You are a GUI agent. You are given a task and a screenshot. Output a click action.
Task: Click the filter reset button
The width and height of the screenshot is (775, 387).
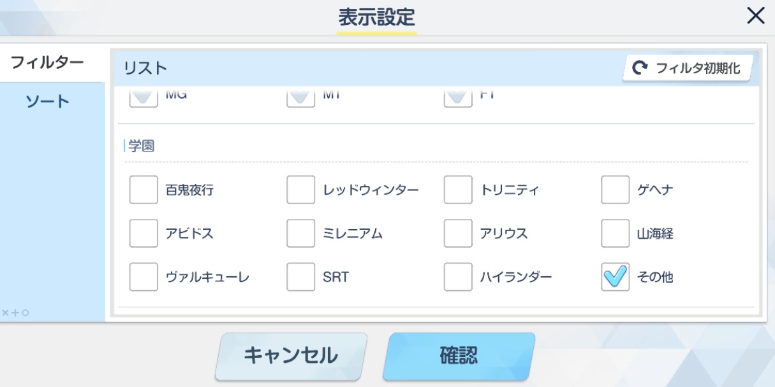pos(688,68)
